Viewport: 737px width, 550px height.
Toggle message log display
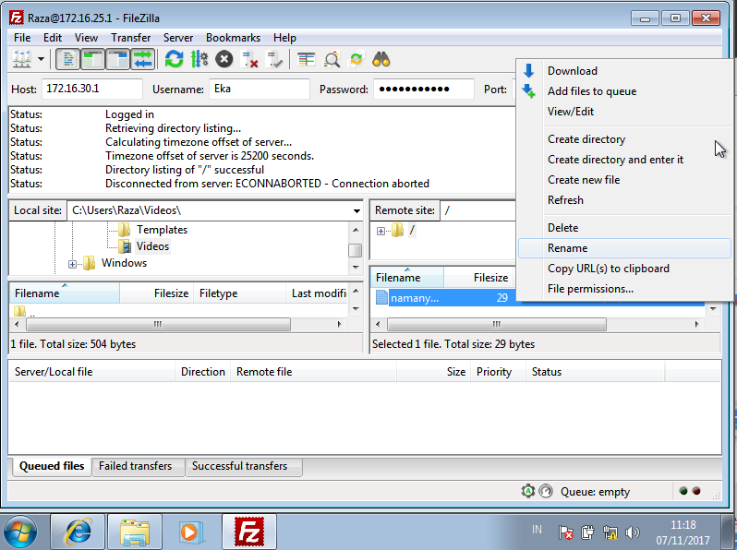pos(67,59)
